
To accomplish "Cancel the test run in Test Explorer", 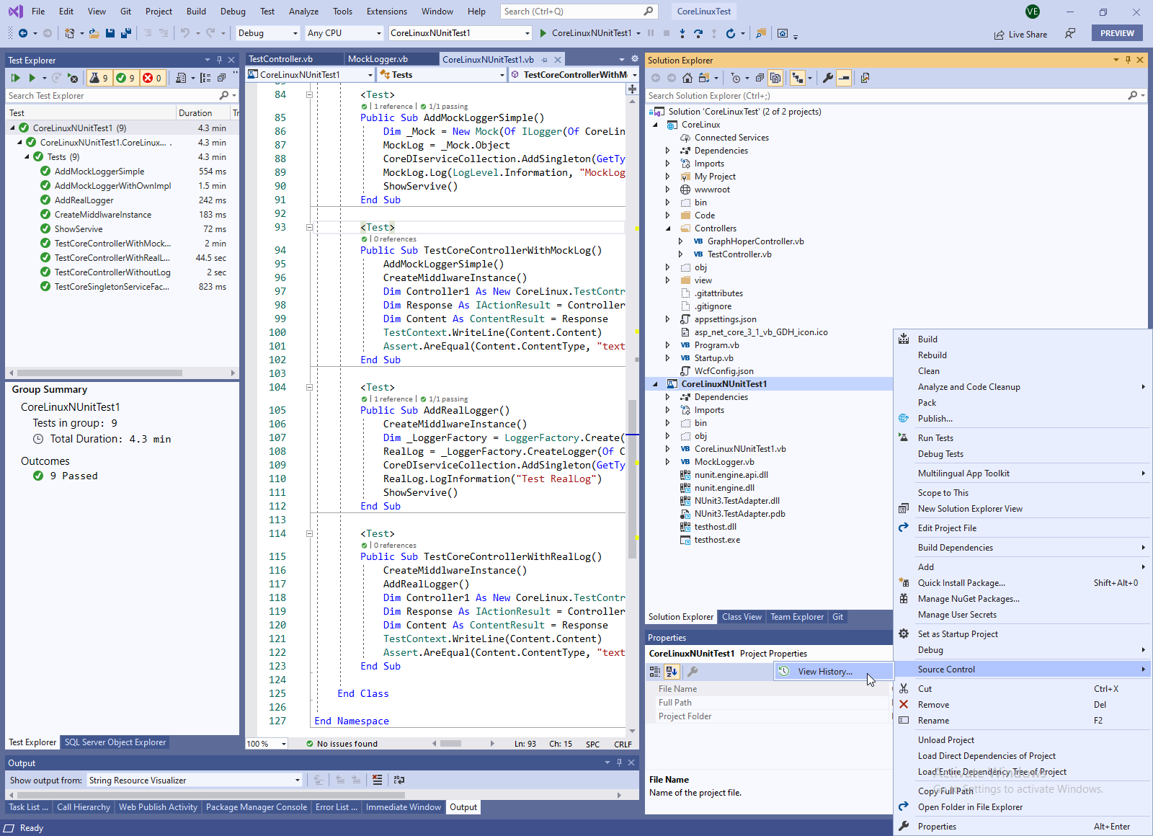I will point(73,78).
